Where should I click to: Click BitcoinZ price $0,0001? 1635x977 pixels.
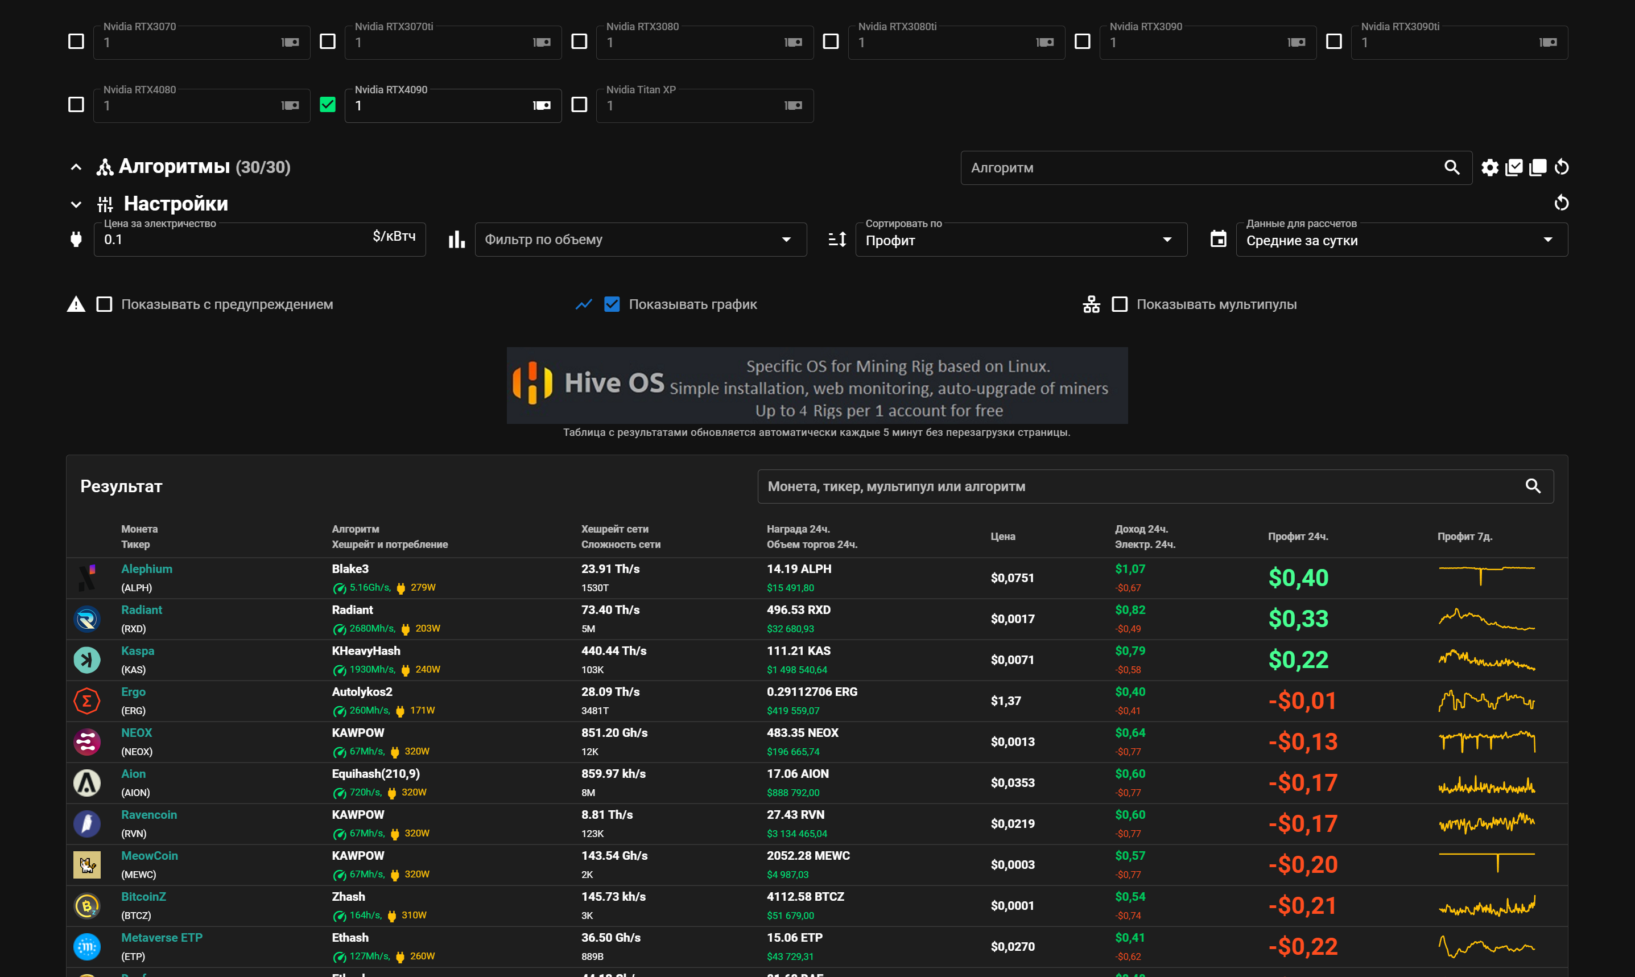[x=1012, y=906]
